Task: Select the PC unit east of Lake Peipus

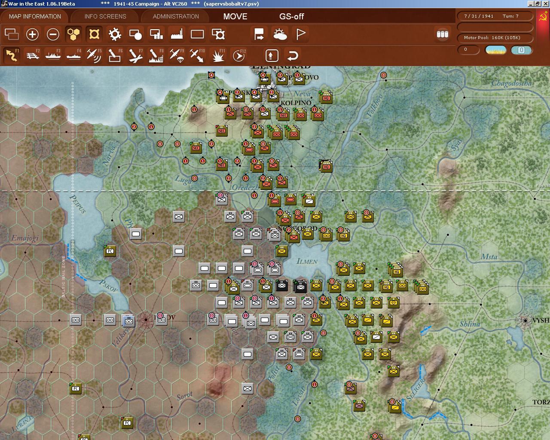Action: [110, 251]
